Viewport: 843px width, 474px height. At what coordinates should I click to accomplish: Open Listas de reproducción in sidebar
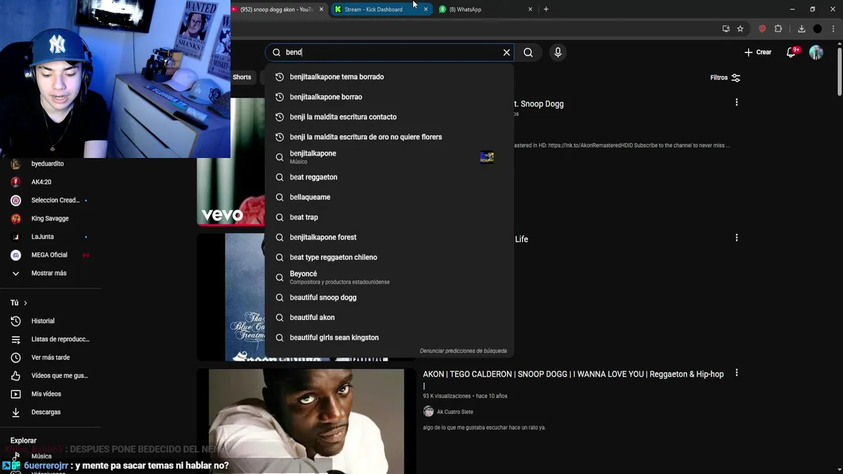[x=60, y=339]
